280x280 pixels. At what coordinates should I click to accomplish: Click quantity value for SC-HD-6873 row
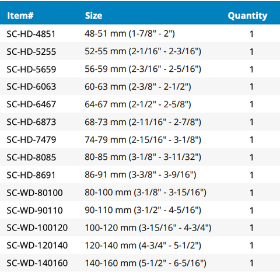251,122
